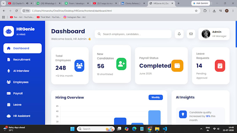Switch to the Charlie Puth YouTube tab
237x133 pixels.
(21, 3)
